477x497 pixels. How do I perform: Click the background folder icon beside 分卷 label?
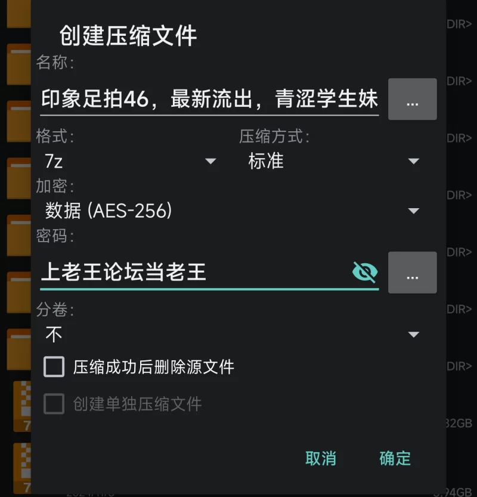[x=19, y=293]
